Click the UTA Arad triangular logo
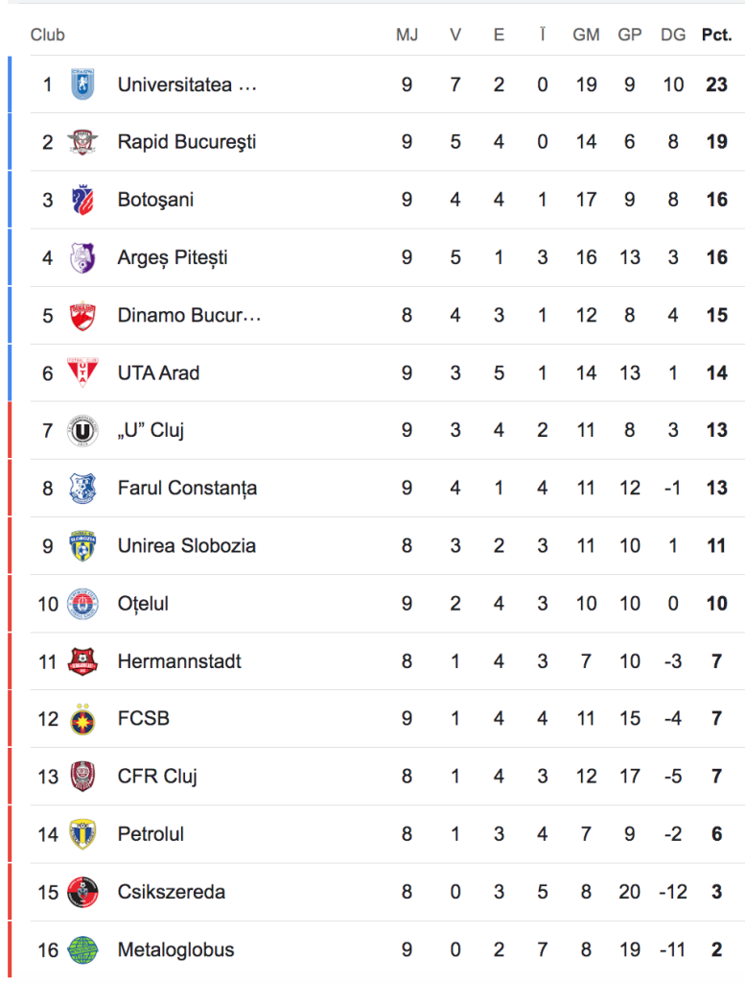 (x=82, y=372)
